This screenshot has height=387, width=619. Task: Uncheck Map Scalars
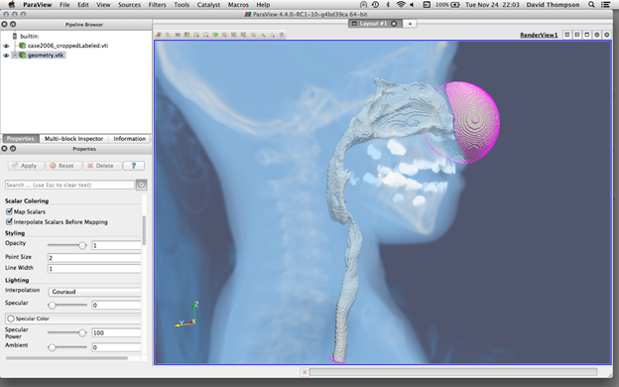click(9, 211)
